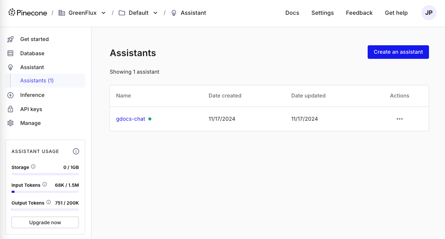
Task: Expand the Default project dropdown
Action: coord(155,13)
